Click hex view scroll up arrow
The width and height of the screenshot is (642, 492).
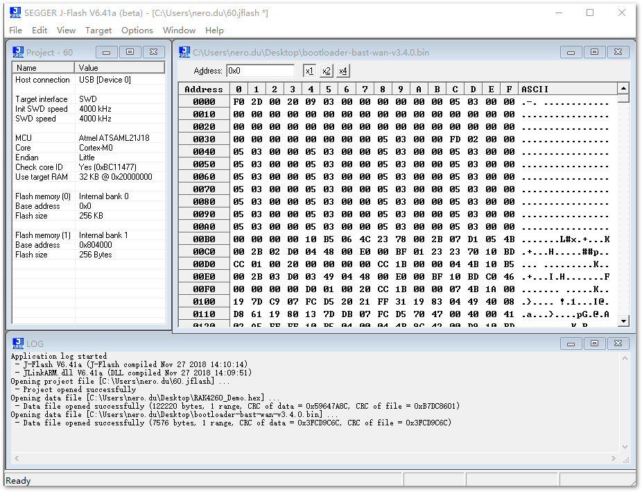[623, 88]
